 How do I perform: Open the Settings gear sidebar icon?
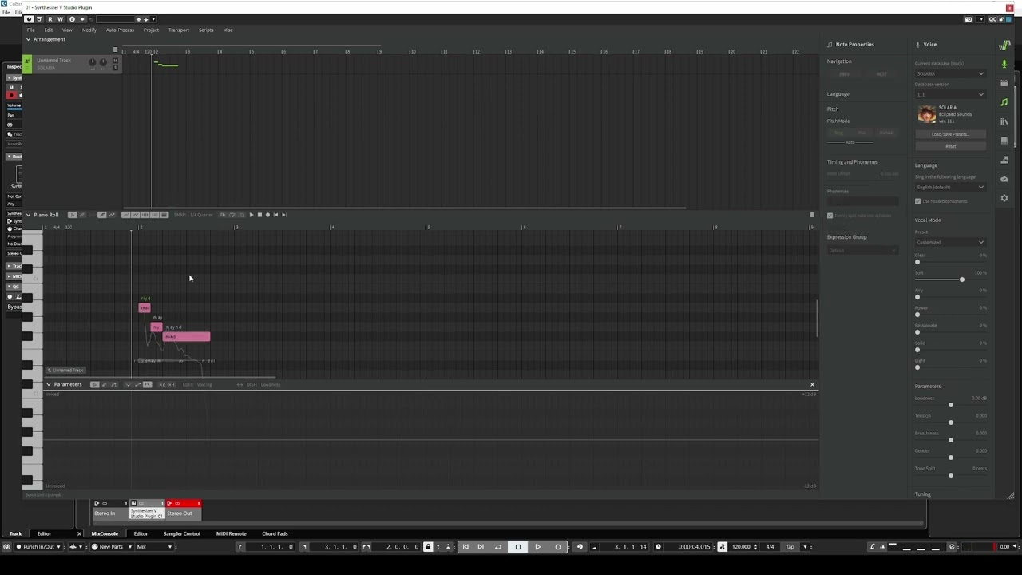[1004, 198]
